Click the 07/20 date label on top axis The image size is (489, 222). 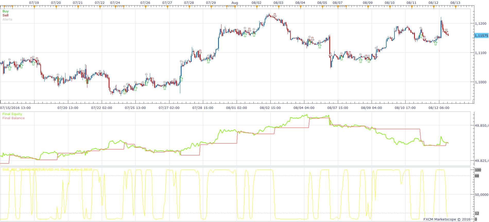pyautogui.click(x=56, y=3)
